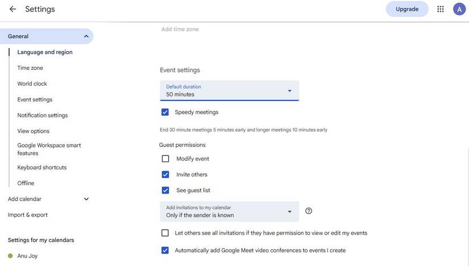
Task: Open the account avatar menu
Action: [x=459, y=9]
